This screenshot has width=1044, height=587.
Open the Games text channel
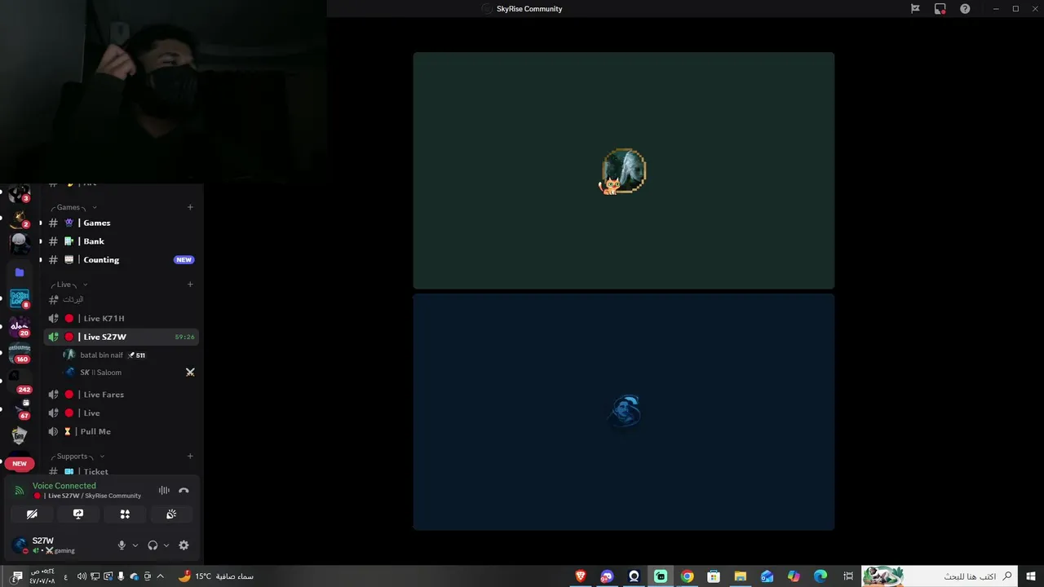pos(121,223)
